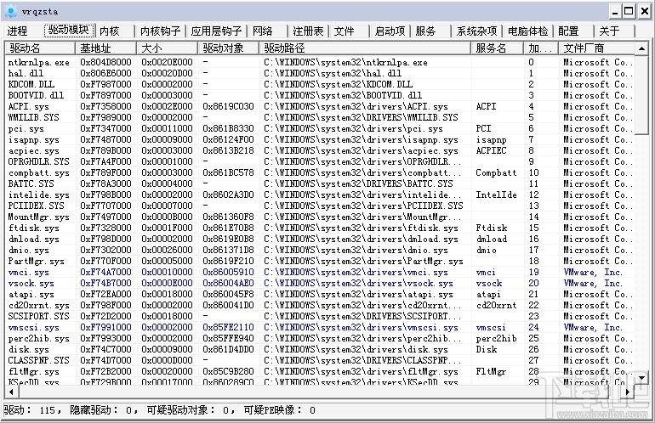Switch to the 应用层钩子 tab

pos(216,31)
